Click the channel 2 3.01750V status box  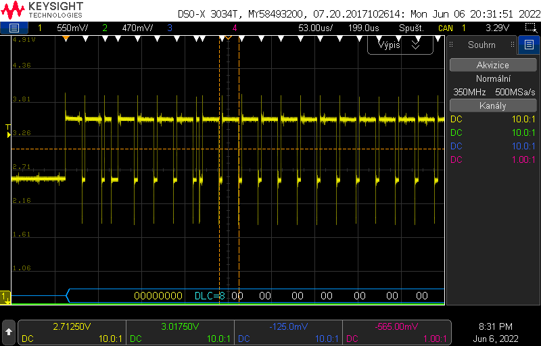point(180,332)
